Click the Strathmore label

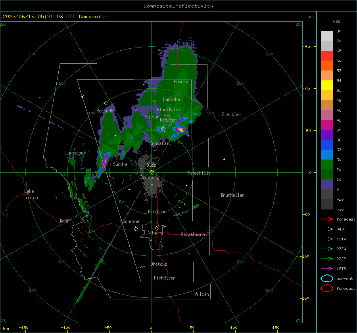pos(193,234)
